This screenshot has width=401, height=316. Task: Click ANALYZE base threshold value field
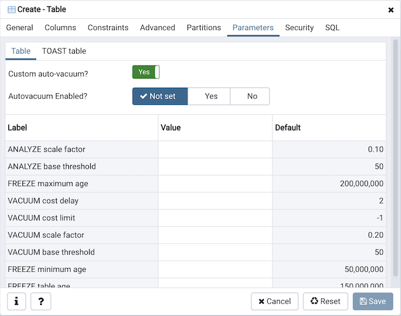(x=215, y=166)
